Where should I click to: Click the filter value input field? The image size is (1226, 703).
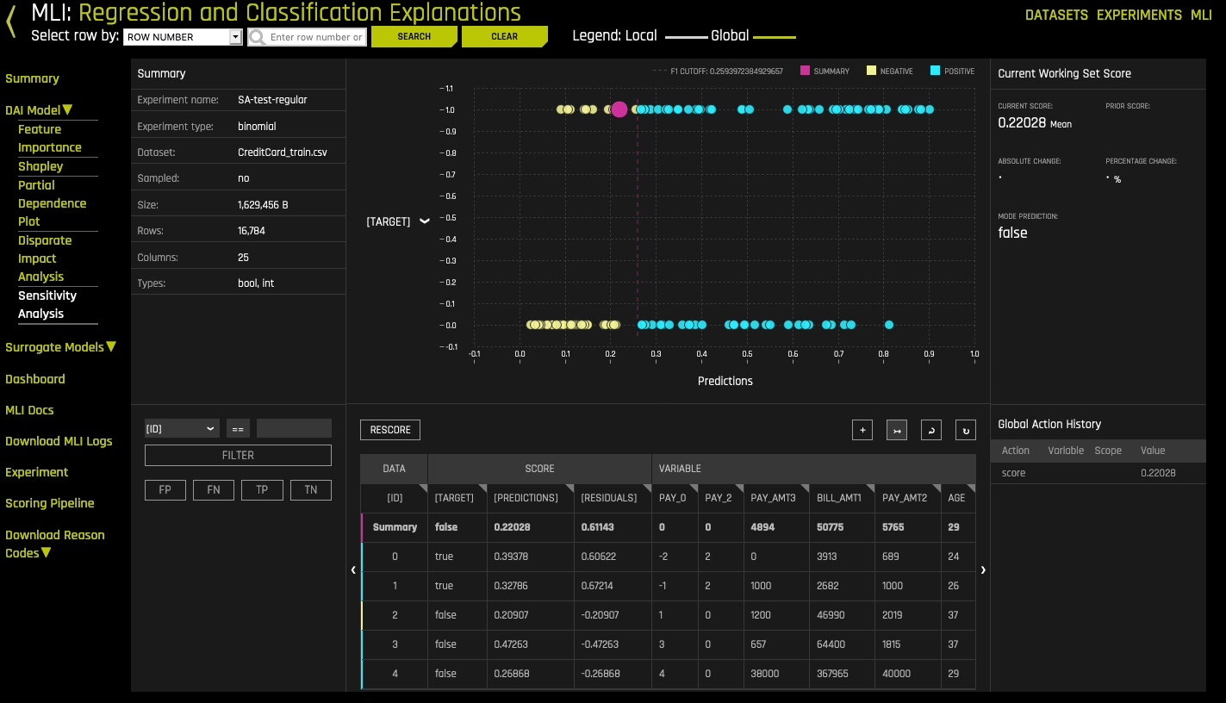294,428
